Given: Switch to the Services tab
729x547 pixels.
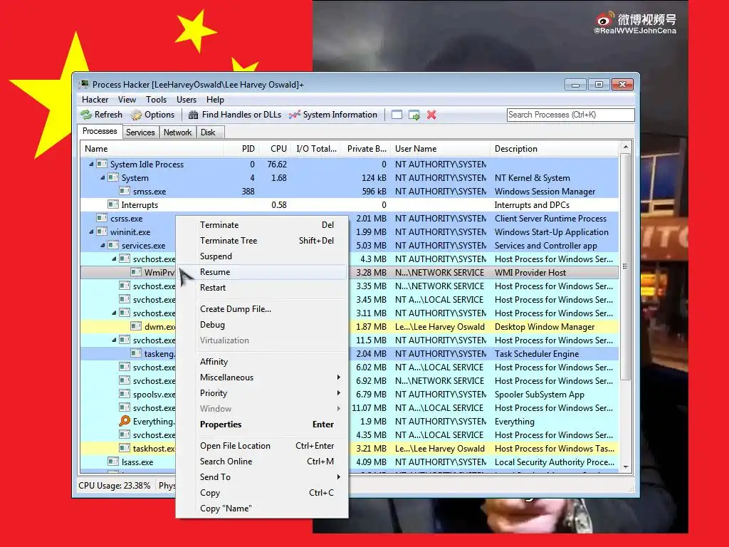Looking at the screenshot, I should pyautogui.click(x=140, y=132).
